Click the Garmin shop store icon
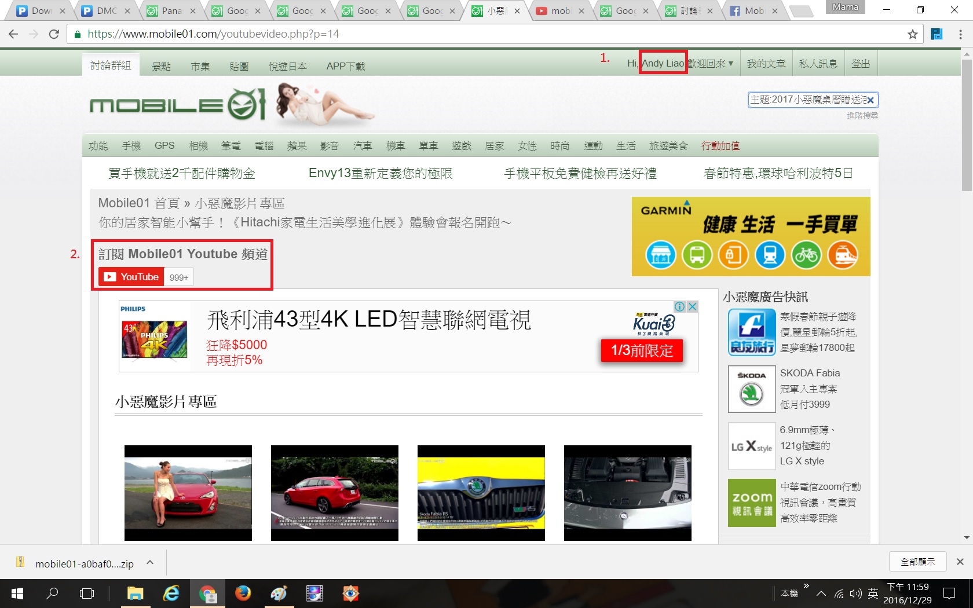 [x=660, y=255]
